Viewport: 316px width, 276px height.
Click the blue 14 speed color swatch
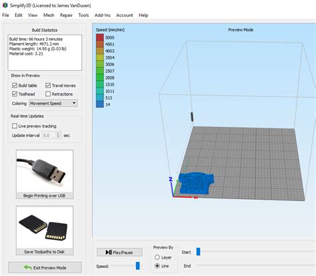point(100,104)
